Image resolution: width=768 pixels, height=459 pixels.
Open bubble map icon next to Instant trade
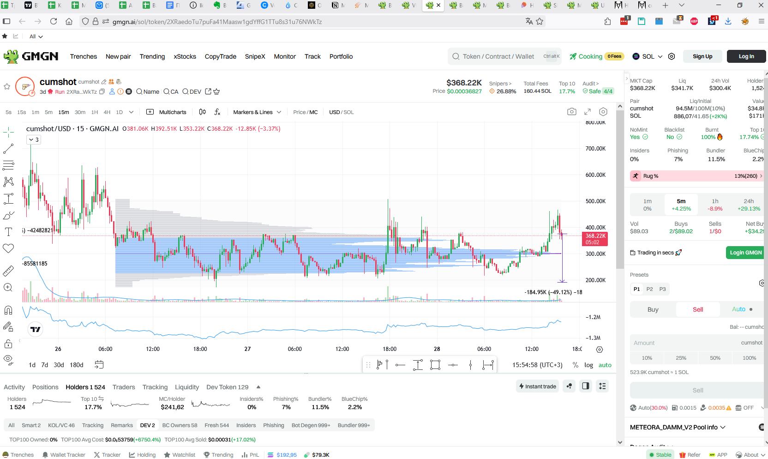coord(570,386)
